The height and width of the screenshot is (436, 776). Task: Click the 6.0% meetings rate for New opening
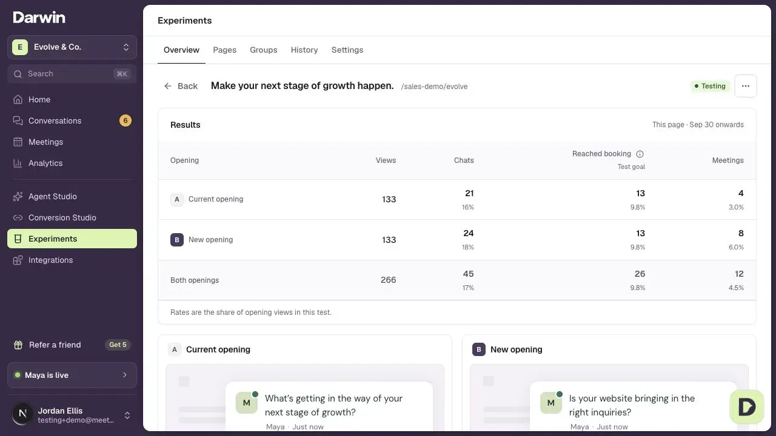pyautogui.click(x=736, y=247)
